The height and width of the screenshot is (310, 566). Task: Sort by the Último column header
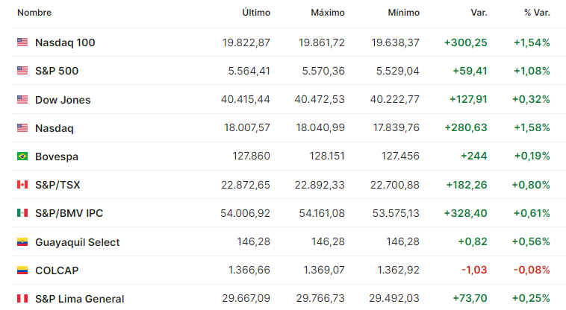(256, 13)
